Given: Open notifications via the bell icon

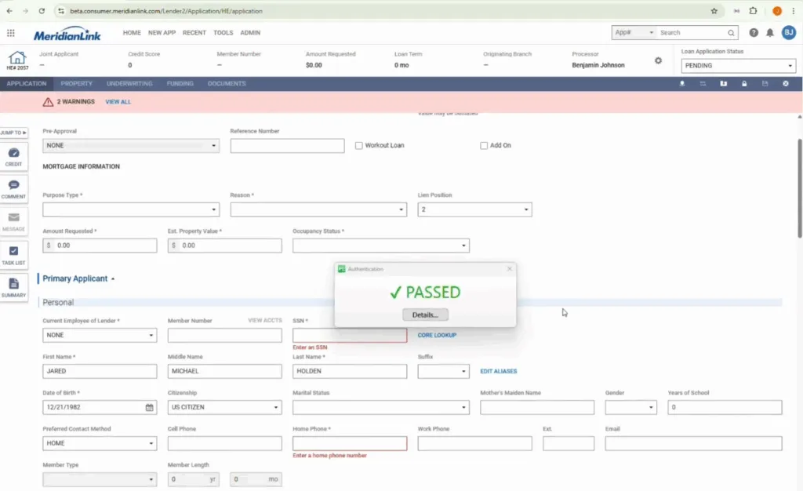Looking at the screenshot, I should (772, 33).
